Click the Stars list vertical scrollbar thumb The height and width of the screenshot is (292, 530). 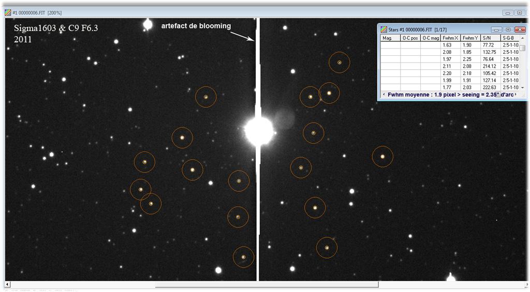point(523,48)
